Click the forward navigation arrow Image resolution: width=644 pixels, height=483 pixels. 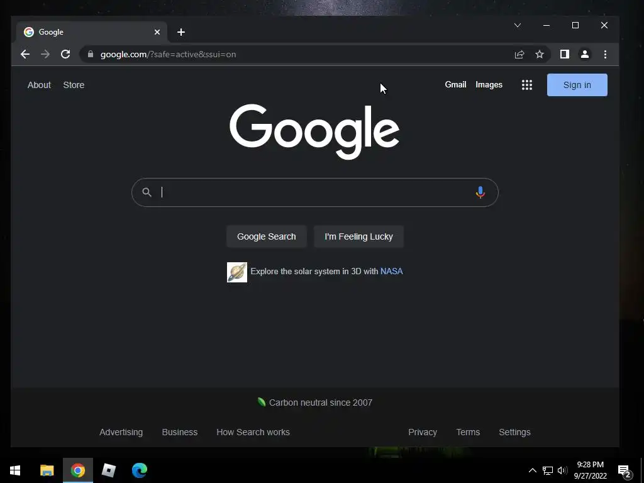45,54
